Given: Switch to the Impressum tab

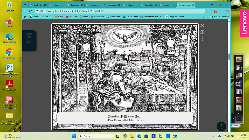Looking at the screenshot, I should tap(112, 5).
